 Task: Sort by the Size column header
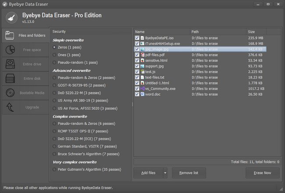(x=256, y=32)
